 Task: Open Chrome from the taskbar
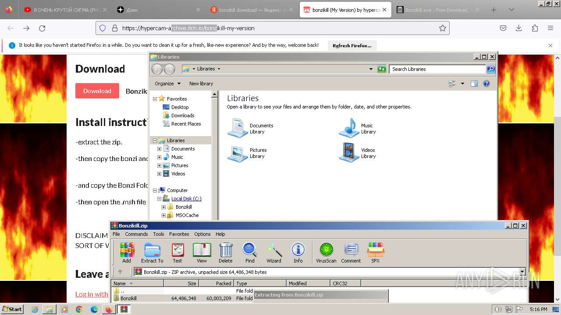point(79,309)
